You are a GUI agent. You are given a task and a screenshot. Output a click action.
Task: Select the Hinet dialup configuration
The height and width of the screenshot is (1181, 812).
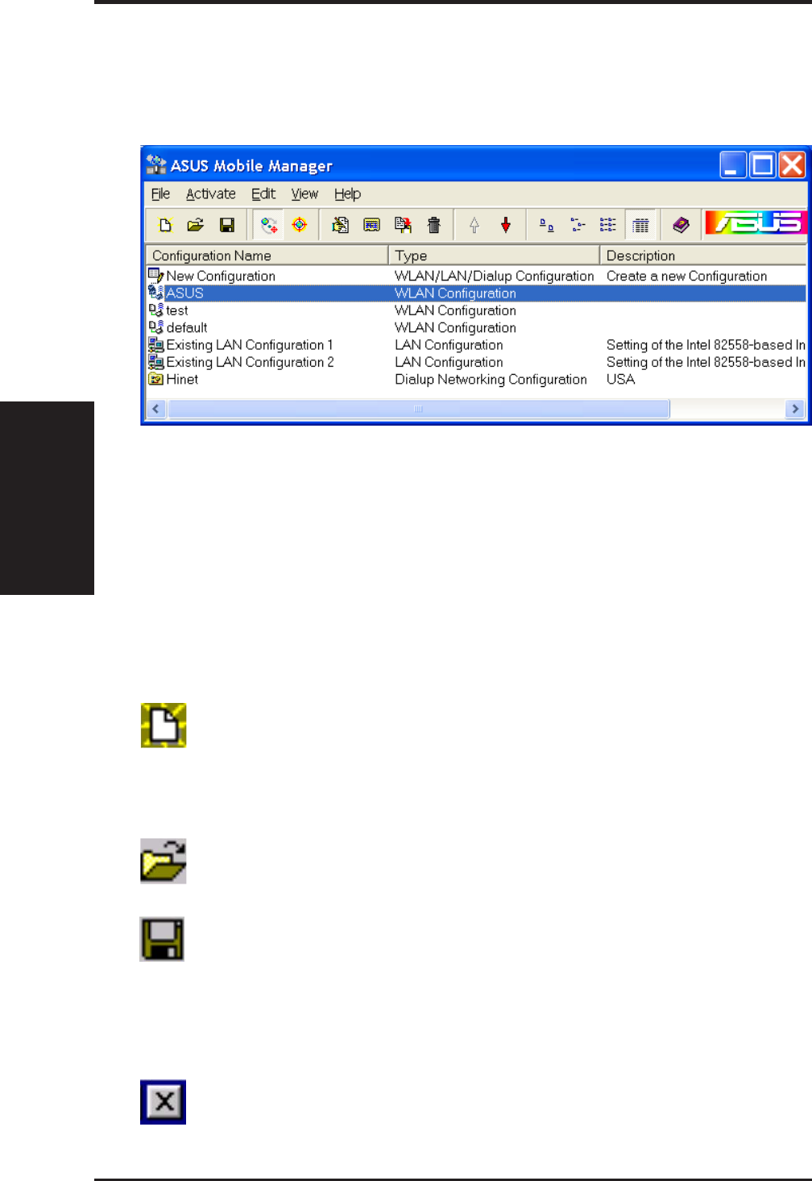pos(476,379)
